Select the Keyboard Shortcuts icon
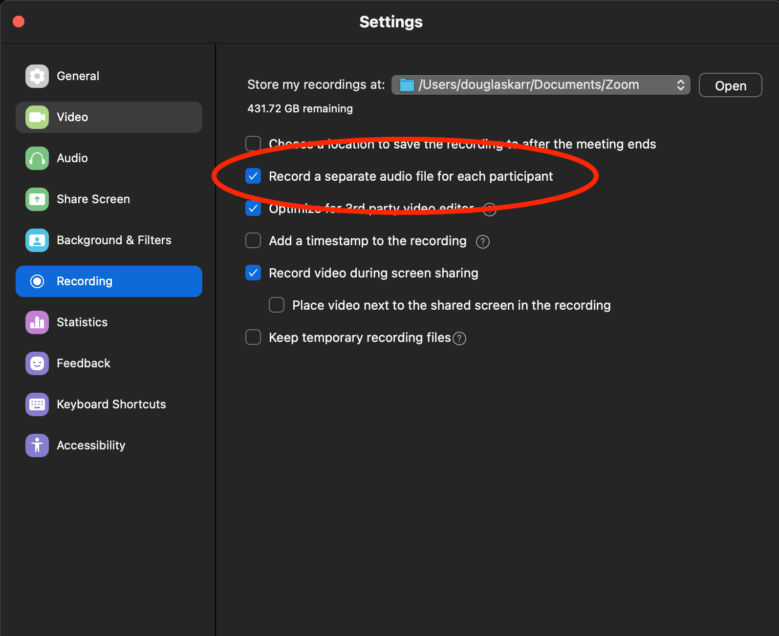Viewport: 779px width, 636px height. coord(37,404)
